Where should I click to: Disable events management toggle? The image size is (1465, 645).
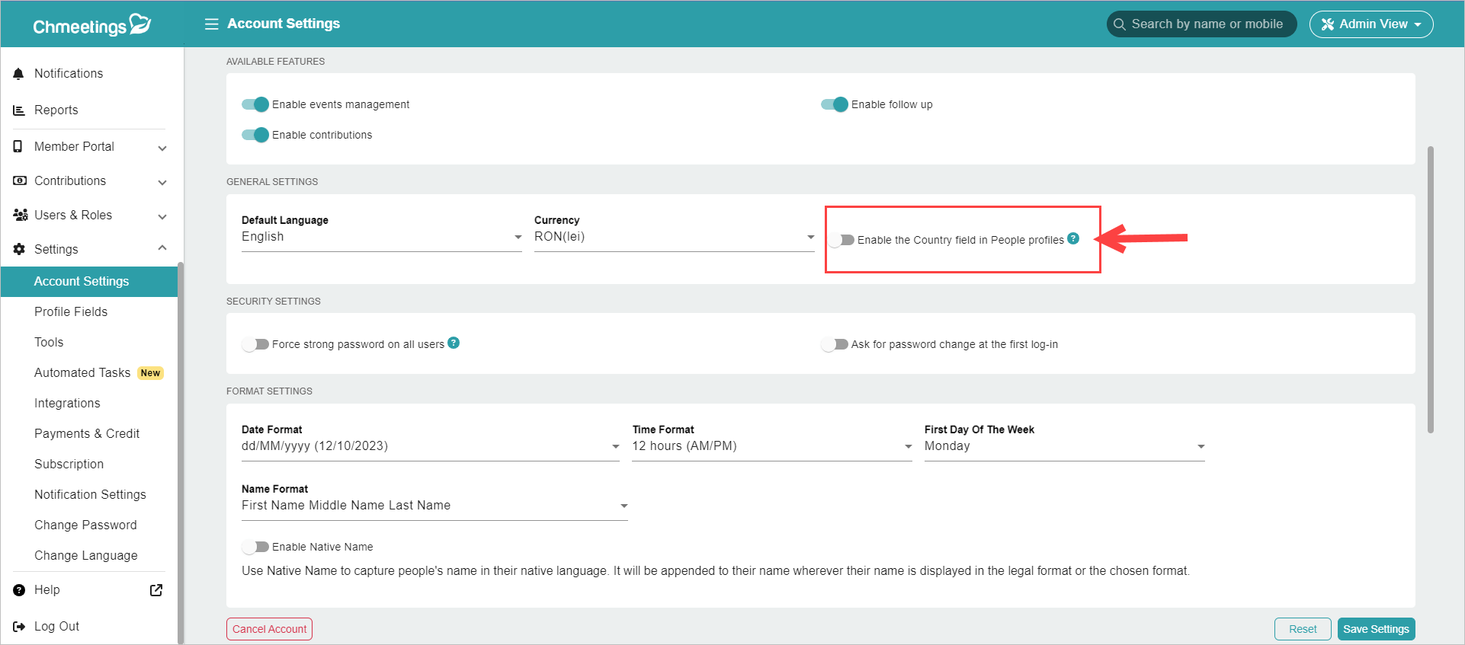255,104
